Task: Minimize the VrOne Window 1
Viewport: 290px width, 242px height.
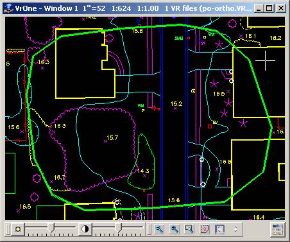Action: pos(259,8)
